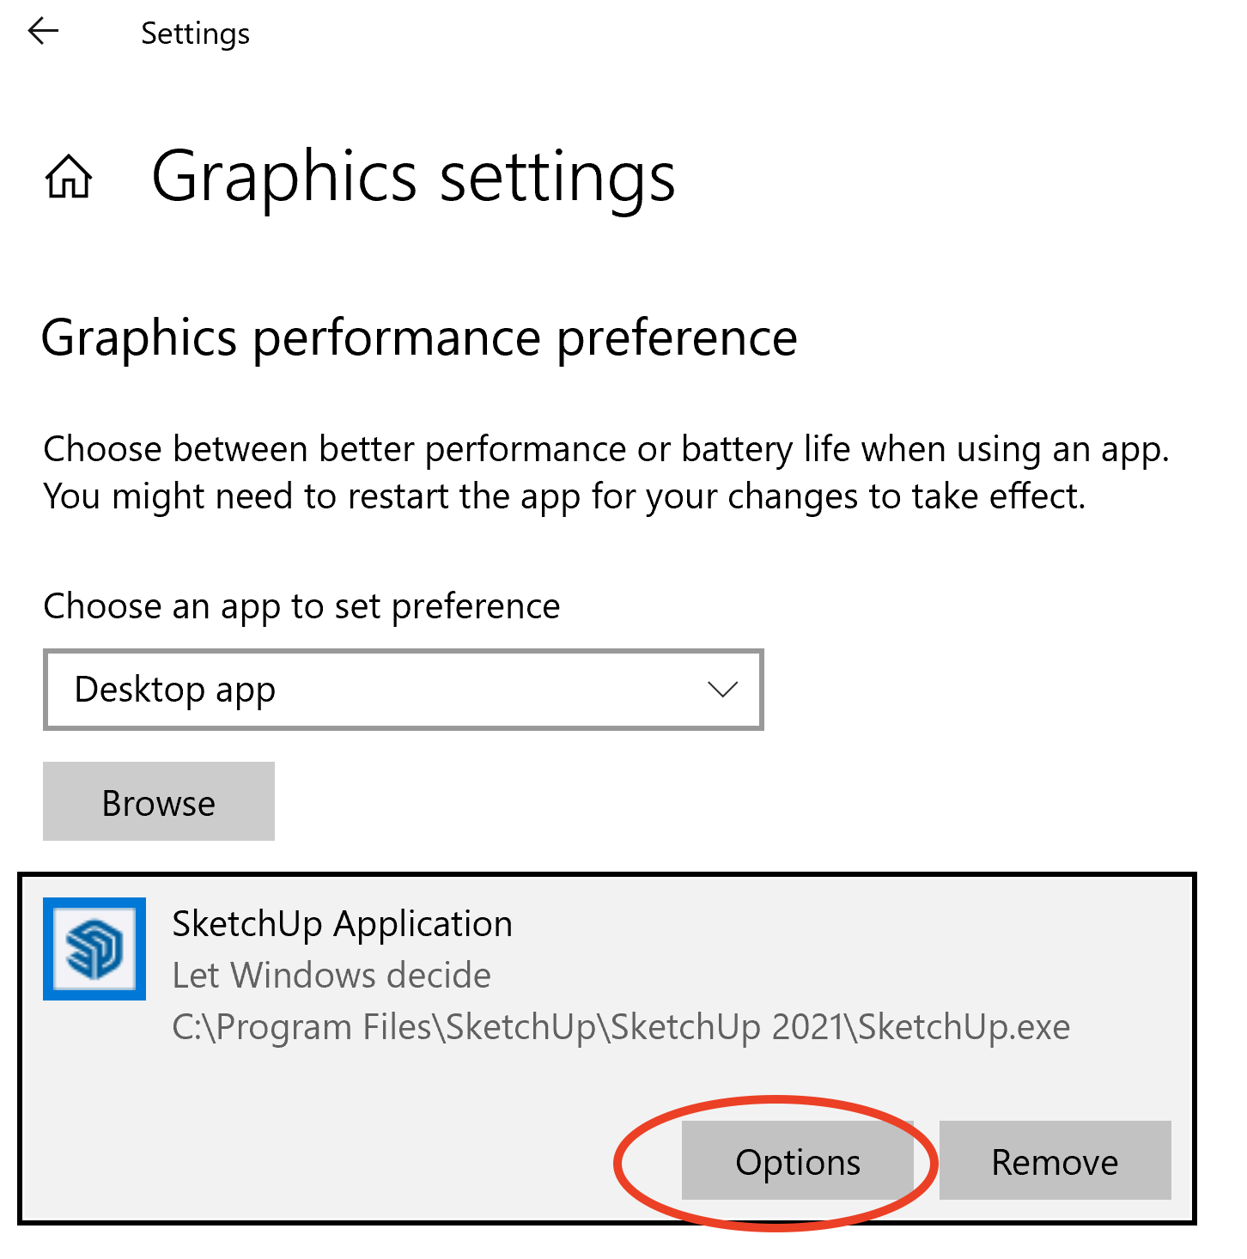Click the Desktop app text in the dropdown
This screenshot has height=1259, width=1247.
175,690
